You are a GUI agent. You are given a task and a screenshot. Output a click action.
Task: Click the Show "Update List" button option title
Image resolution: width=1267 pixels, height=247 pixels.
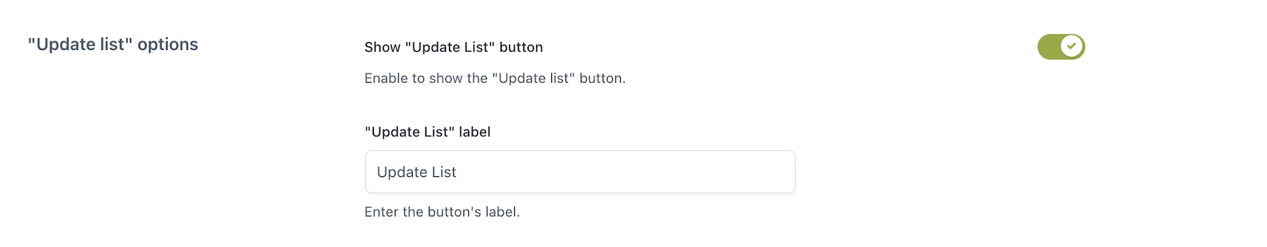453,47
